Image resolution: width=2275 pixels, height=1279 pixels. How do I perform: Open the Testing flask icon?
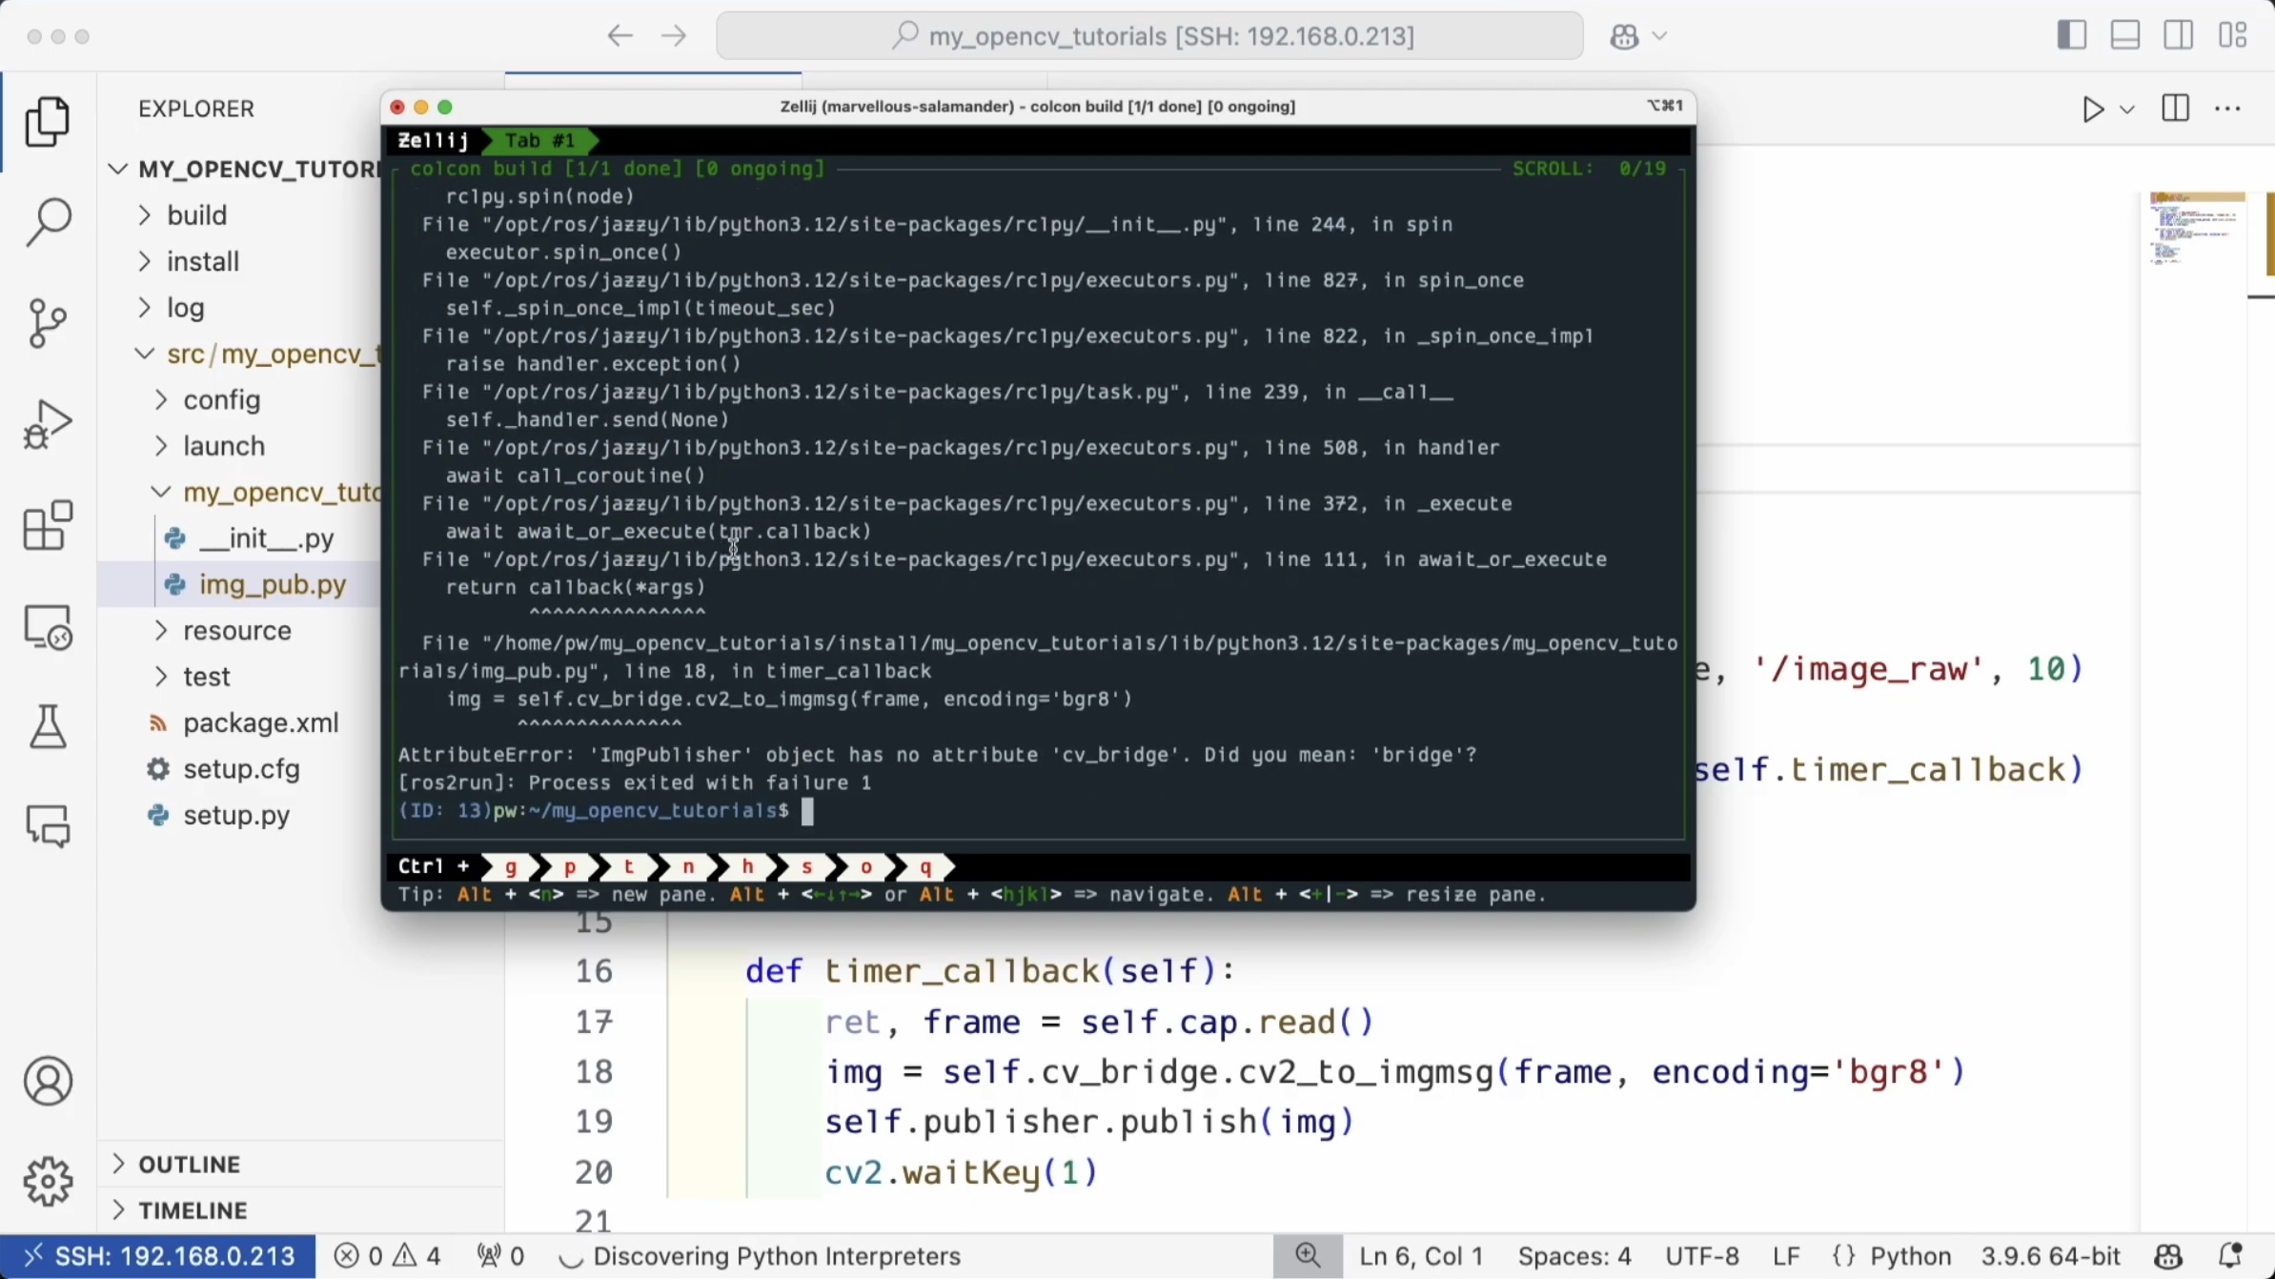[x=48, y=727]
